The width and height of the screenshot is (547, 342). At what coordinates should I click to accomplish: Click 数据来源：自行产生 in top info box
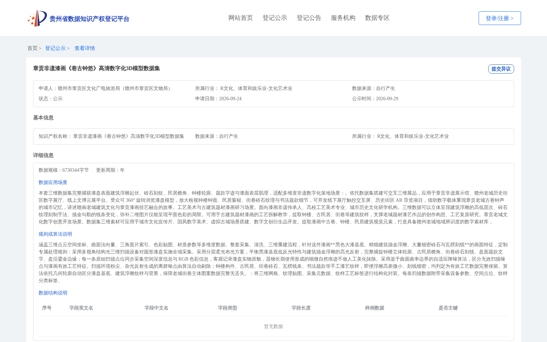point(374,88)
